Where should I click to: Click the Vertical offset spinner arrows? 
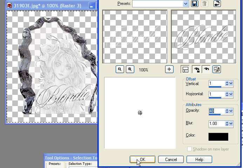coord(227,84)
